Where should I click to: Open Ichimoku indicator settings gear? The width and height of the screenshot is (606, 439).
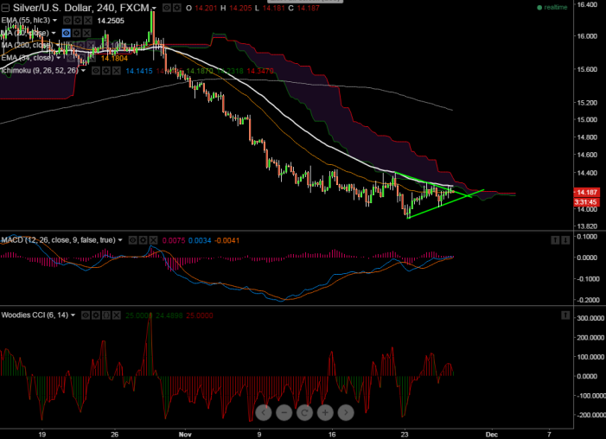(105, 71)
